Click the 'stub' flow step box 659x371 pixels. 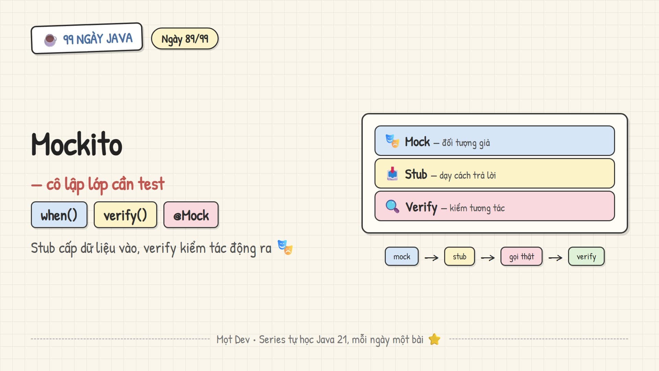[x=460, y=257]
